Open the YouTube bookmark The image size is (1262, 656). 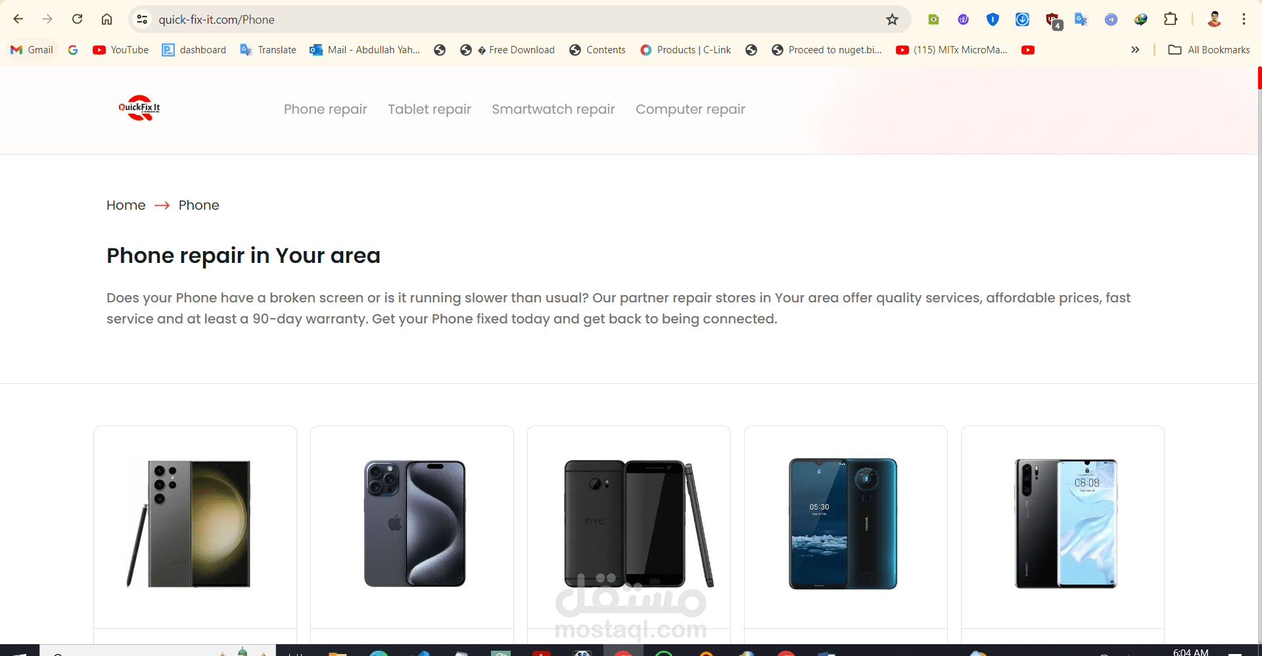point(121,50)
